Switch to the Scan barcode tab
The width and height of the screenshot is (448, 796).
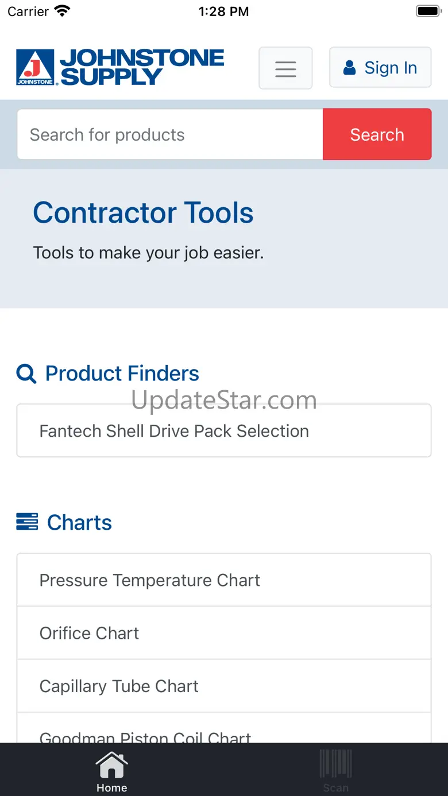coord(335,772)
